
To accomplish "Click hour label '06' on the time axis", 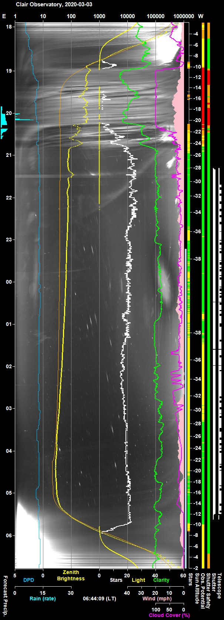I will click(x=9, y=535).
